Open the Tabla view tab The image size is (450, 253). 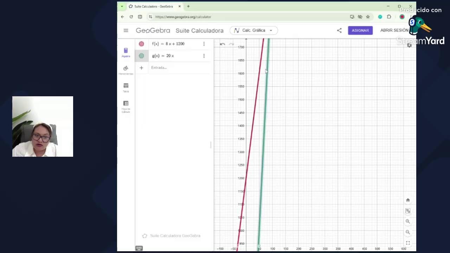(x=126, y=88)
